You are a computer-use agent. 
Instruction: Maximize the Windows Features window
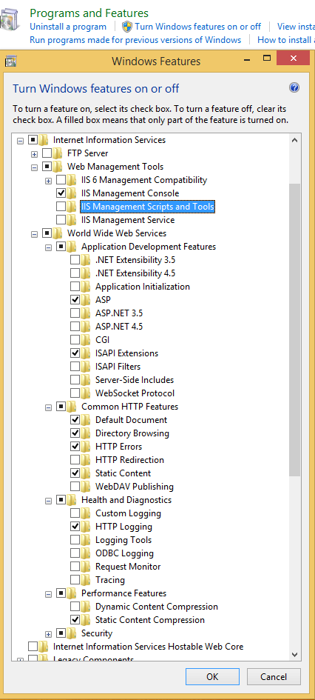[x=267, y=59]
